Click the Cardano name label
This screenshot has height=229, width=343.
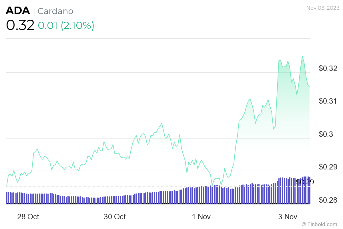tap(55, 11)
